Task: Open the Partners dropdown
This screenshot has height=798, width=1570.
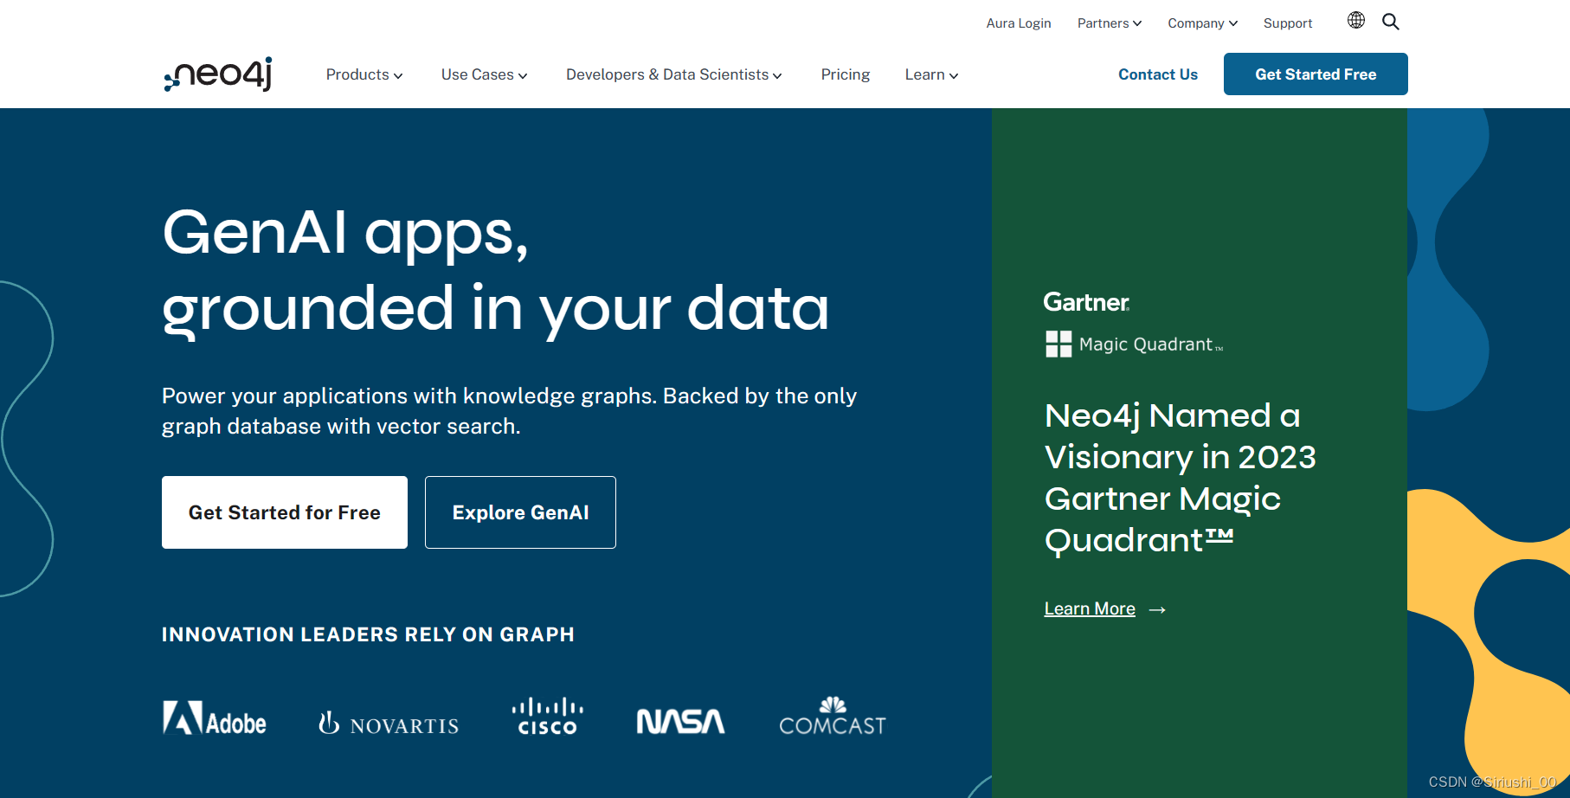Action: coord(1110,23)
